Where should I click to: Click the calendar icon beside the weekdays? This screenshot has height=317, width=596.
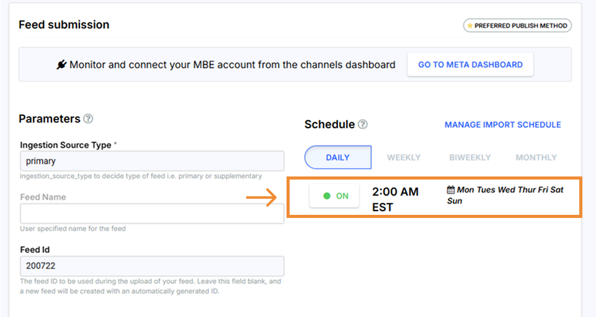click(x=451, y=190)
